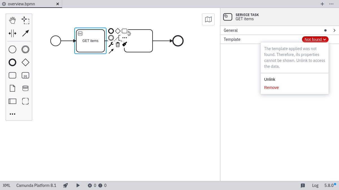
Task: Choose Unlink from template menu
Action: coord(270,79)
